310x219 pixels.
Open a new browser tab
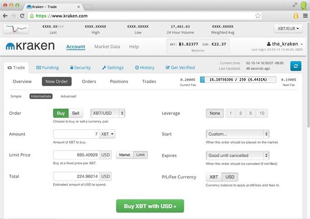pos(88,7)
